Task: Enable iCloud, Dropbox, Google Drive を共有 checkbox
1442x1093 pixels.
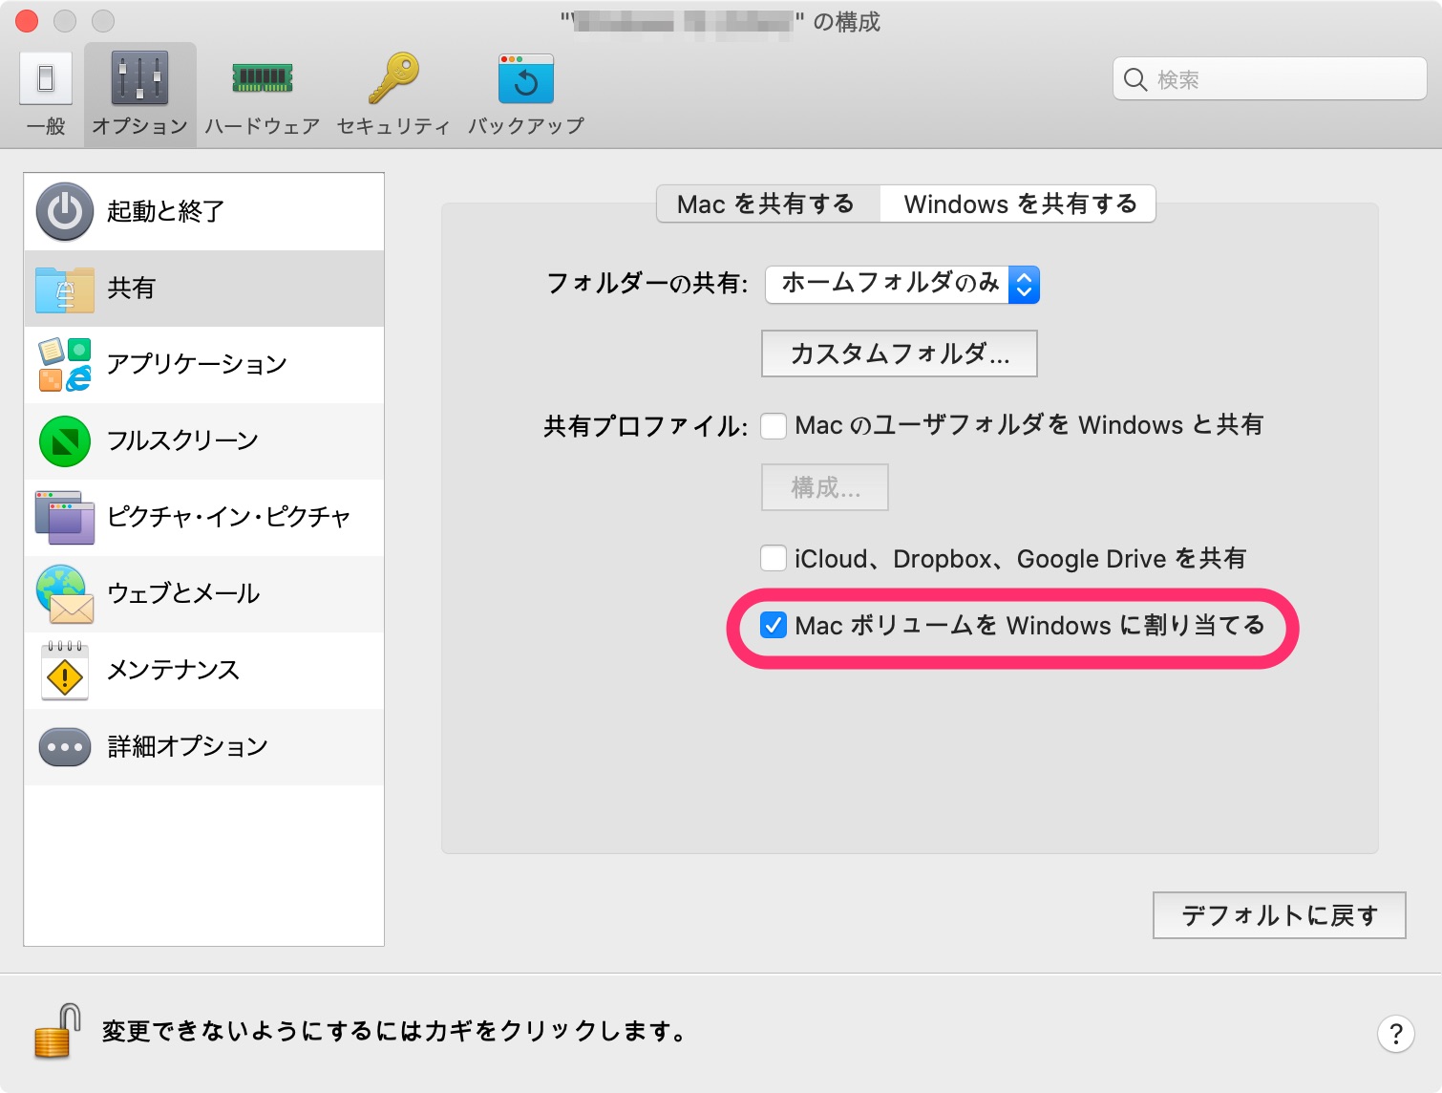Action: (x=774, y=558)
